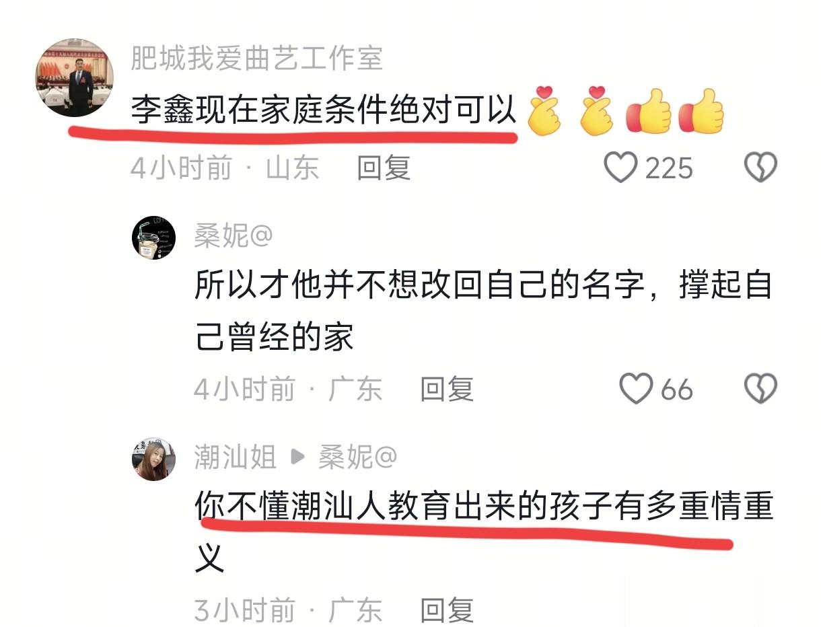The image size is (821, 627).
Task: Tap the like count 225
Action: point(669,168)
